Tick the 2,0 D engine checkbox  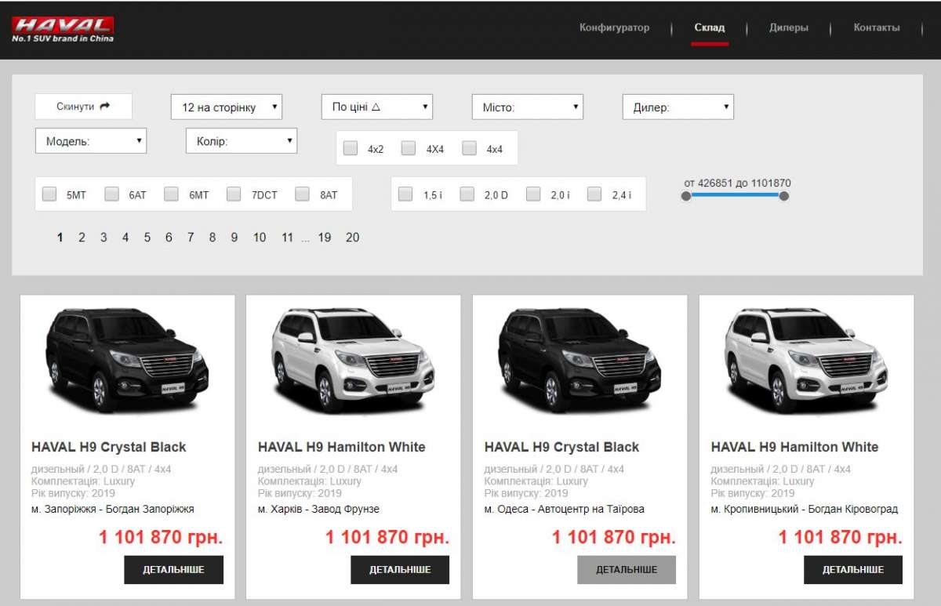coord(467,194)
